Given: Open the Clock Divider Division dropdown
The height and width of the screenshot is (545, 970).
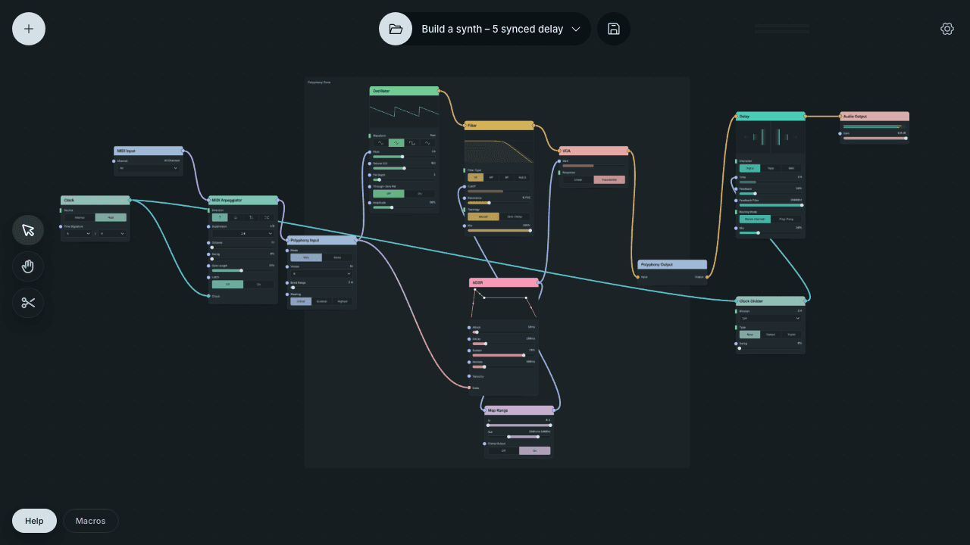Looking at the screenshot, I should (771, 318).
